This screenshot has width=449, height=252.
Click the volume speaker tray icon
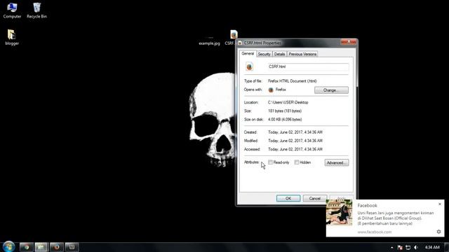[416, 247]
